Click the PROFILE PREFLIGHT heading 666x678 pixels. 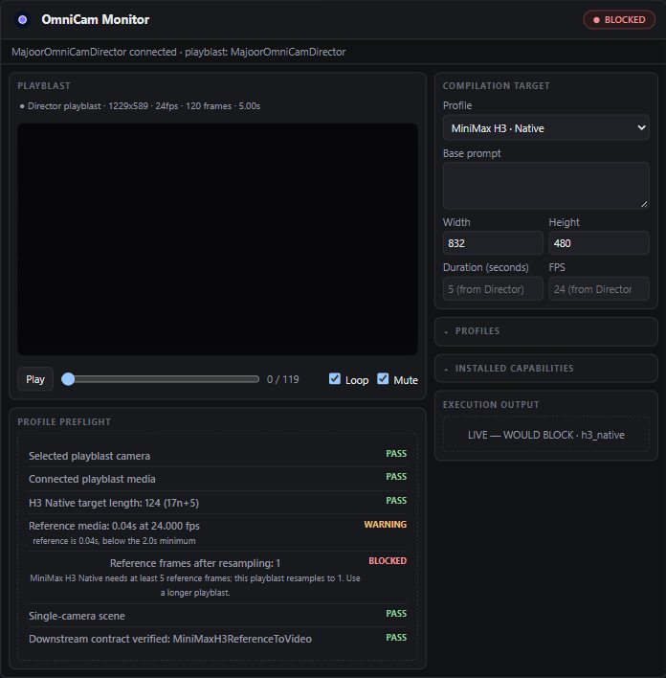point(64,422)
